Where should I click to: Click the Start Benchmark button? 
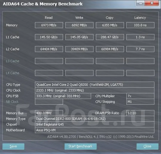(x=81, y=146)
